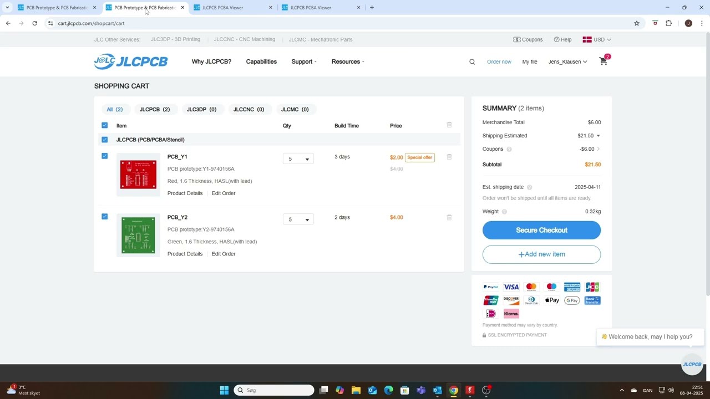Open the shopping cart icon in header
710x399 pixels.
[603, 62]
